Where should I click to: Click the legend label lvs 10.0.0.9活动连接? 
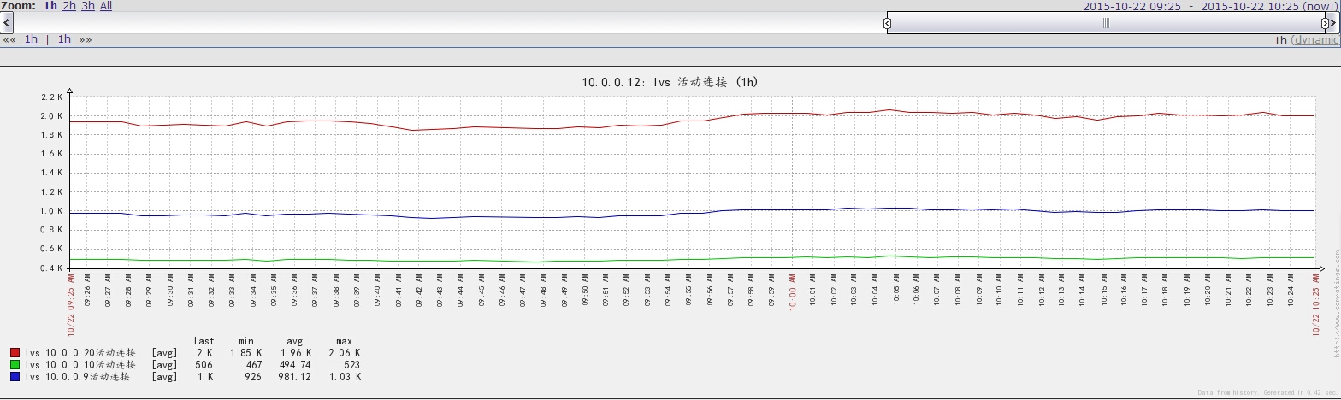click(x=77, y=376)
